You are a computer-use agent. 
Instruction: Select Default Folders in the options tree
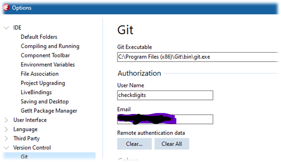point(39,37)
